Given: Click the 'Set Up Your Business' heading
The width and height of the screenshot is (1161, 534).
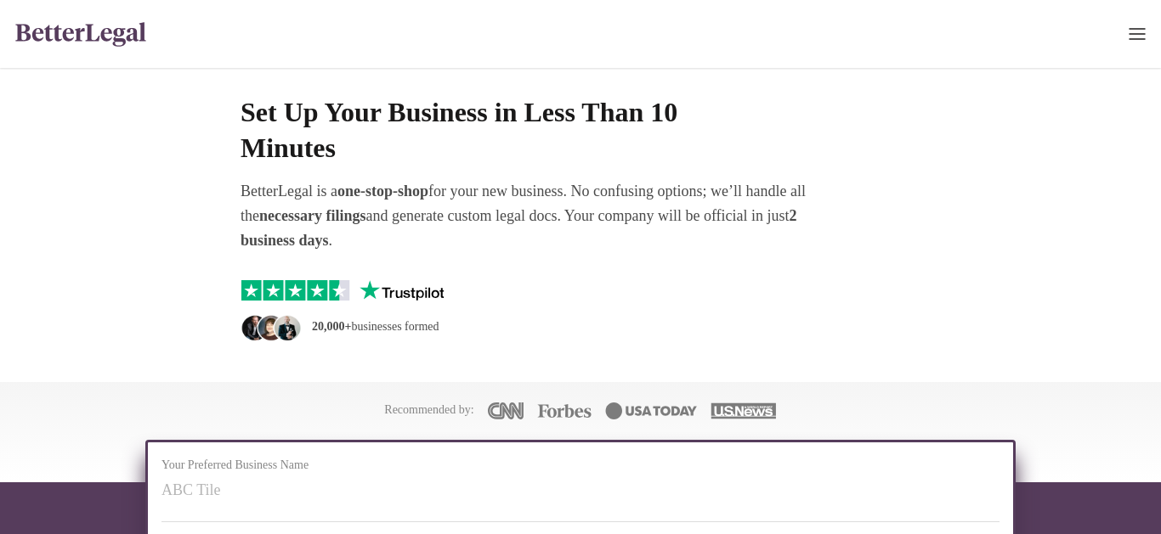Looking at the screenshot, I should [x=459, y=130].
